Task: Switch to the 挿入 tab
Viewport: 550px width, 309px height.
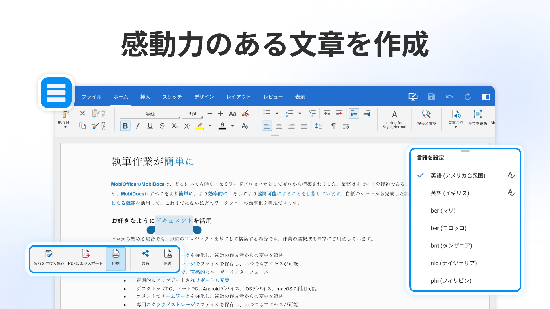Action: (145, 97)
